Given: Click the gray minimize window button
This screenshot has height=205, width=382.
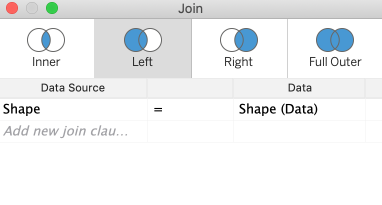Looking at the screenshot, I should point(32,8).
